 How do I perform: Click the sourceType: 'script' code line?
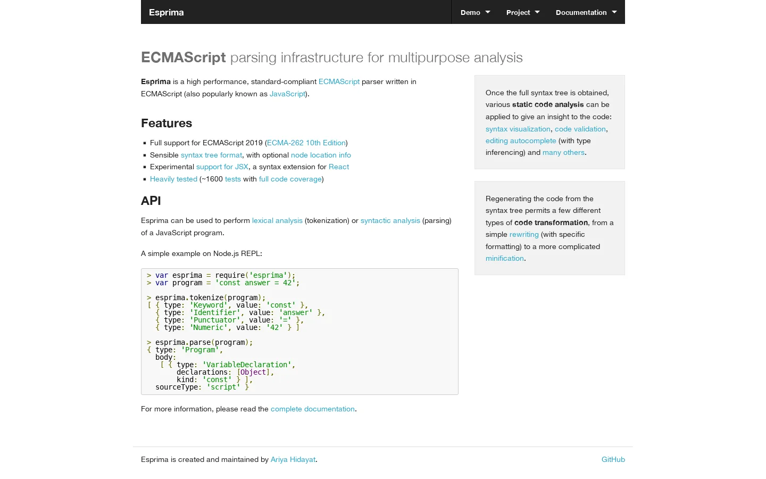point(202,387)
